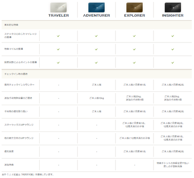Viewport: 194px width, 178px height.
Task: Click EXPLORER cell in スターラックスVIPラウンジ row
Action: 134,125
